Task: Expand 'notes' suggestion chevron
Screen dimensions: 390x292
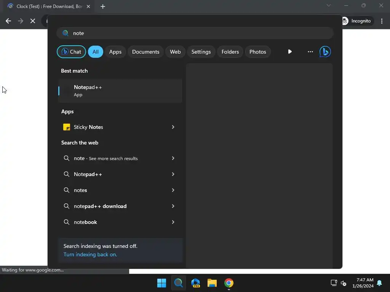Action: coord(173,190)
